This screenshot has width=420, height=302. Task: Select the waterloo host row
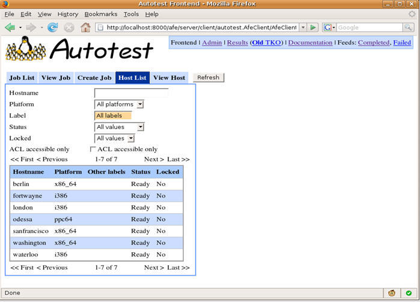[x=96, y=255]
